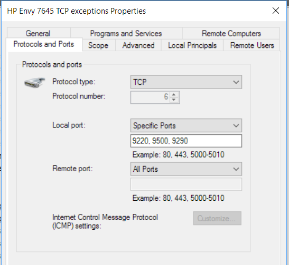Screen dimensions: 289x265
Task: Click the Remote port label
Action: point(72,169)
